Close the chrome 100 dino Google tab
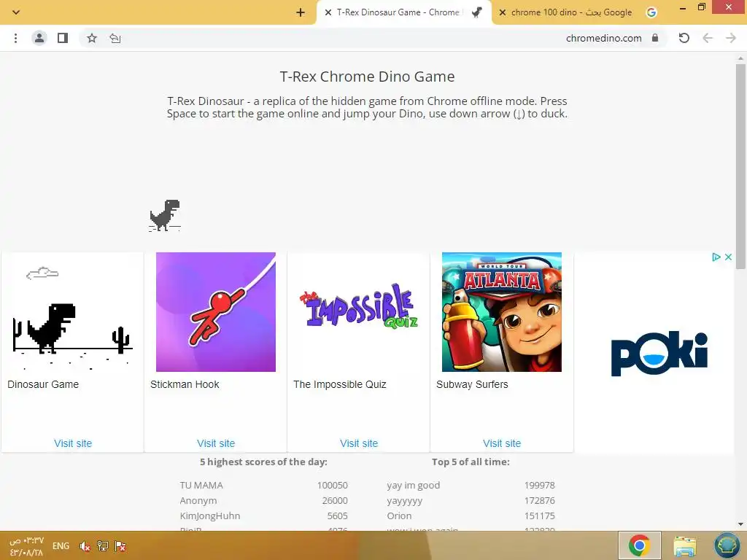Image resolution: width=747 pixels, height=560 pixels. pos(502,12)
